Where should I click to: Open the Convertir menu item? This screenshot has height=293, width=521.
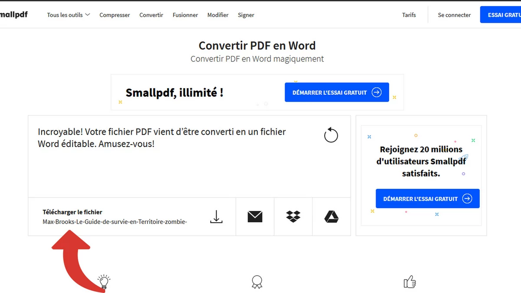[x=151, y=15]
